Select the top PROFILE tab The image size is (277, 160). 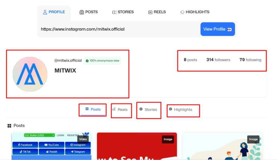click(x=54, y=12)
